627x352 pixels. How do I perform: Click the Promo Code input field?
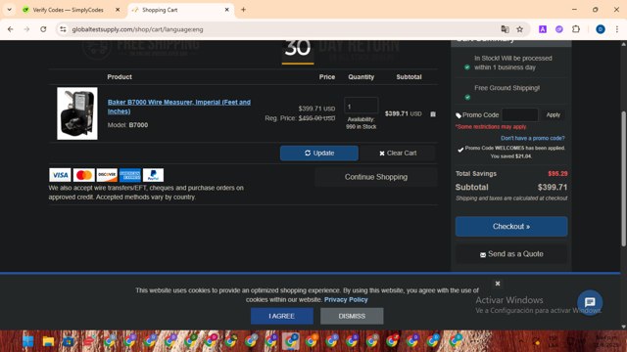(x=520, y=115)
